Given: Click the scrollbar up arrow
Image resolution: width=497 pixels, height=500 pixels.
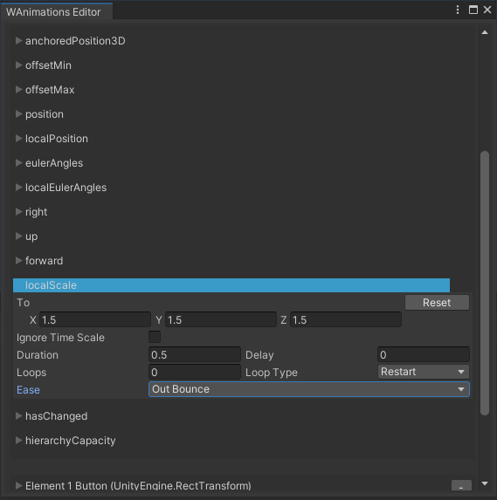Looking at the screenshot, I should click(x=485, y=32).
